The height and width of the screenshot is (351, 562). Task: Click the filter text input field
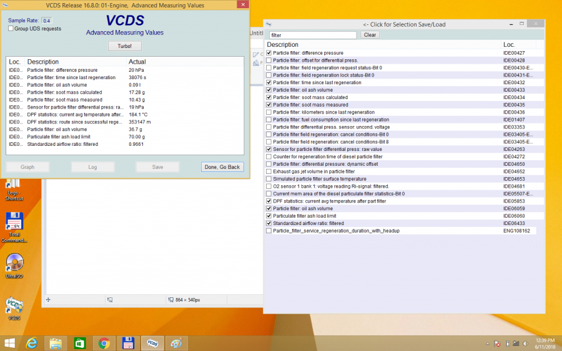[x=313, y=35]
